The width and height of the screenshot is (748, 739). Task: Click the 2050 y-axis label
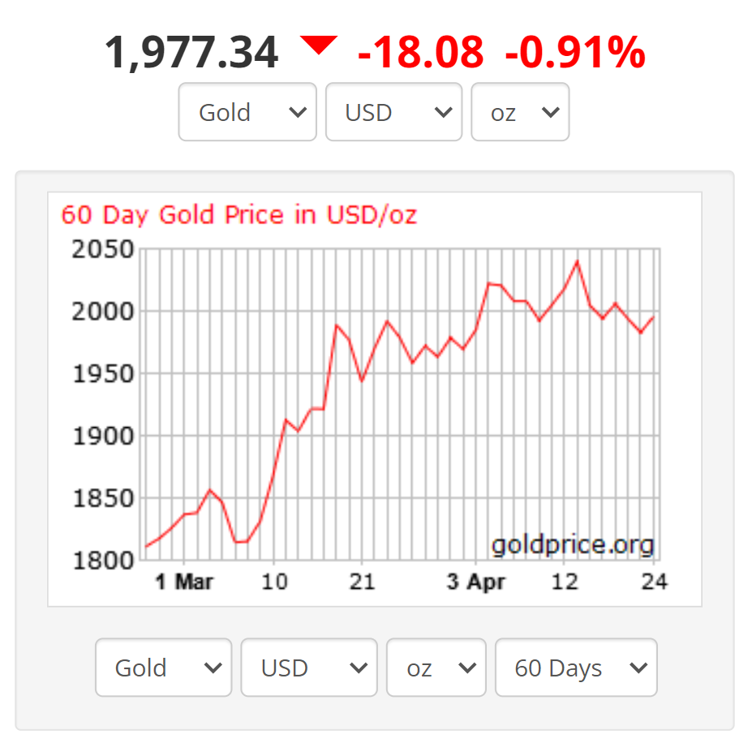(102, 249)
